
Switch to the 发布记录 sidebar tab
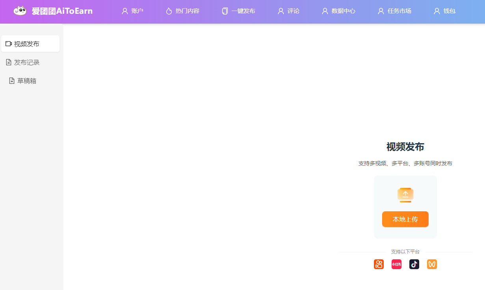pos(27,62)
